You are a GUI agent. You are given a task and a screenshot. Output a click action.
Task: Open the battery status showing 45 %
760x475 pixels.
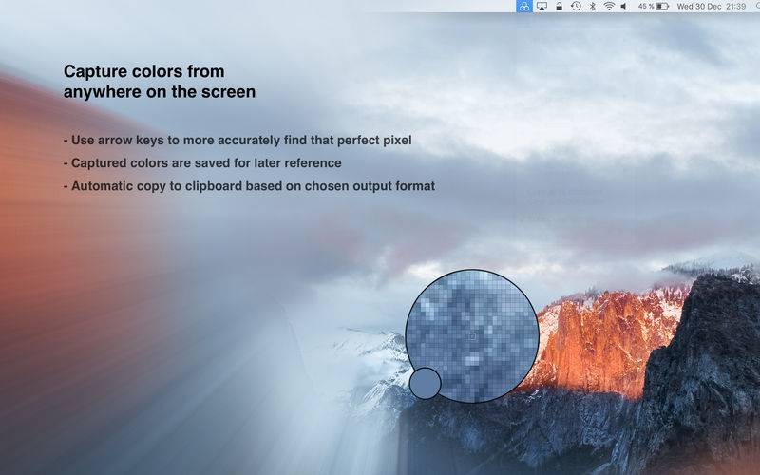654,7
